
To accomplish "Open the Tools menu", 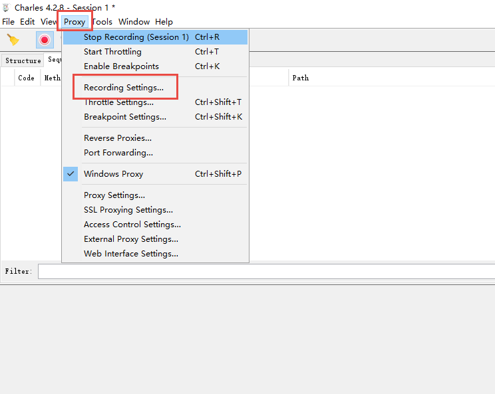I will 102,22.
